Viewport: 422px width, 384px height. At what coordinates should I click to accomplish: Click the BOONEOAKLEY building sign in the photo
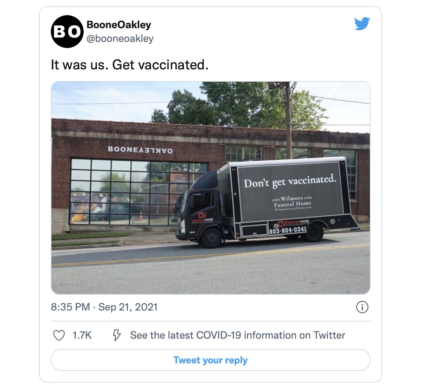pos(140,149)
